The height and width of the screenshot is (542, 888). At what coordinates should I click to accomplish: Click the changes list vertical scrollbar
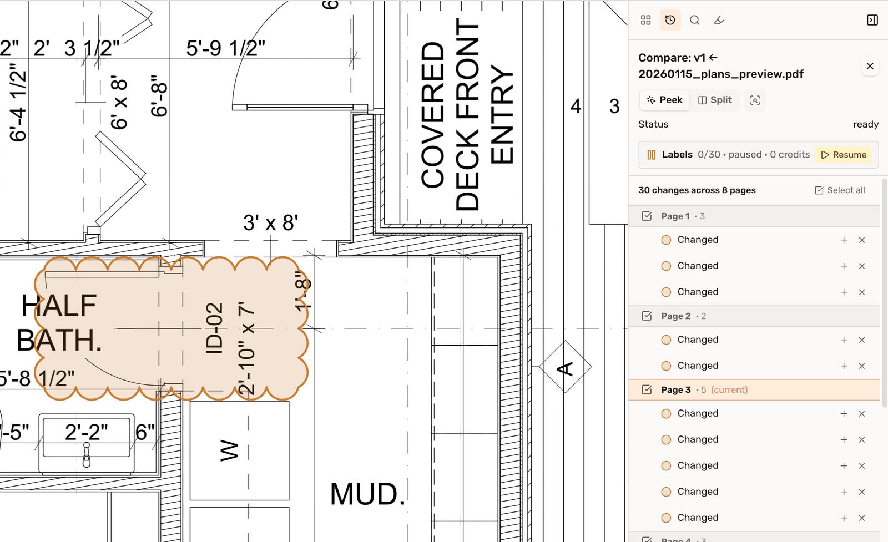click(x=884, y=292)
